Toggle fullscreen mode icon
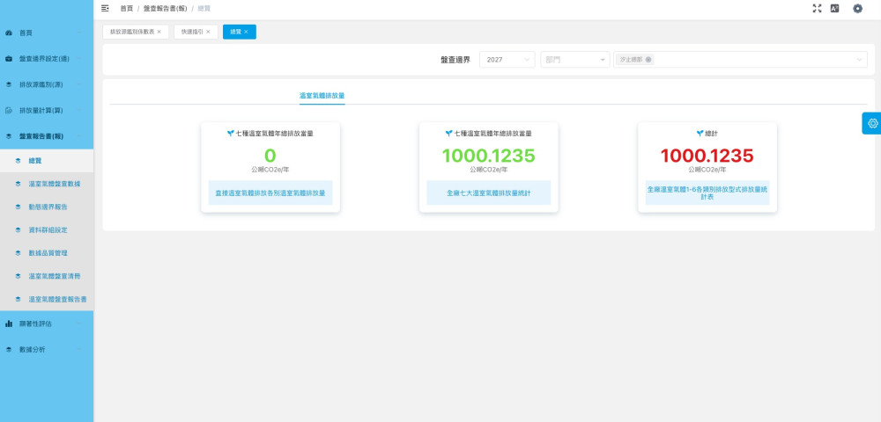881x422 pixels. point(817,8)
